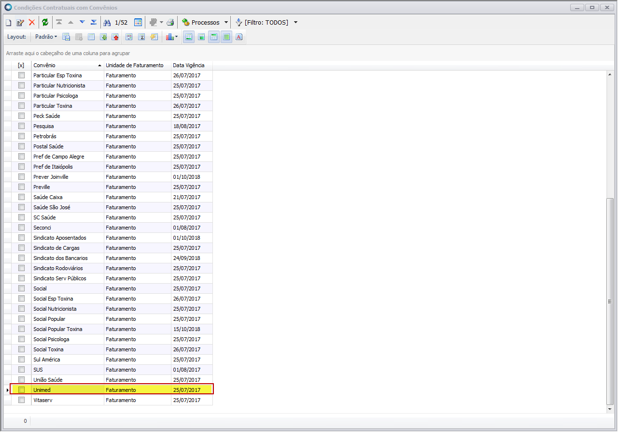Viewport: 618px width, 432px height.
Task: Open the Processos dropdown arrow
Action: coord(226,22)
